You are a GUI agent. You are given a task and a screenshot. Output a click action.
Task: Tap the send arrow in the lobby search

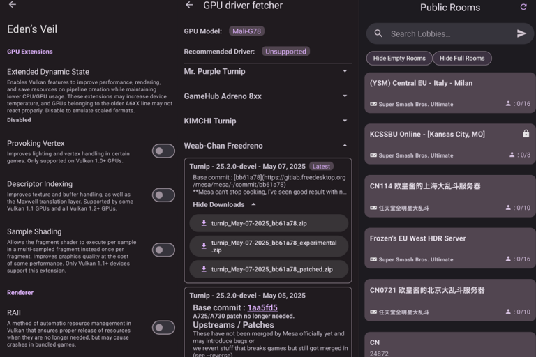click(x=521, y=33)
